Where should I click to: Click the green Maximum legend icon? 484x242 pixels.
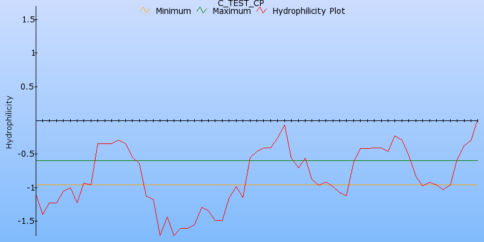click(x=201, y=10)
